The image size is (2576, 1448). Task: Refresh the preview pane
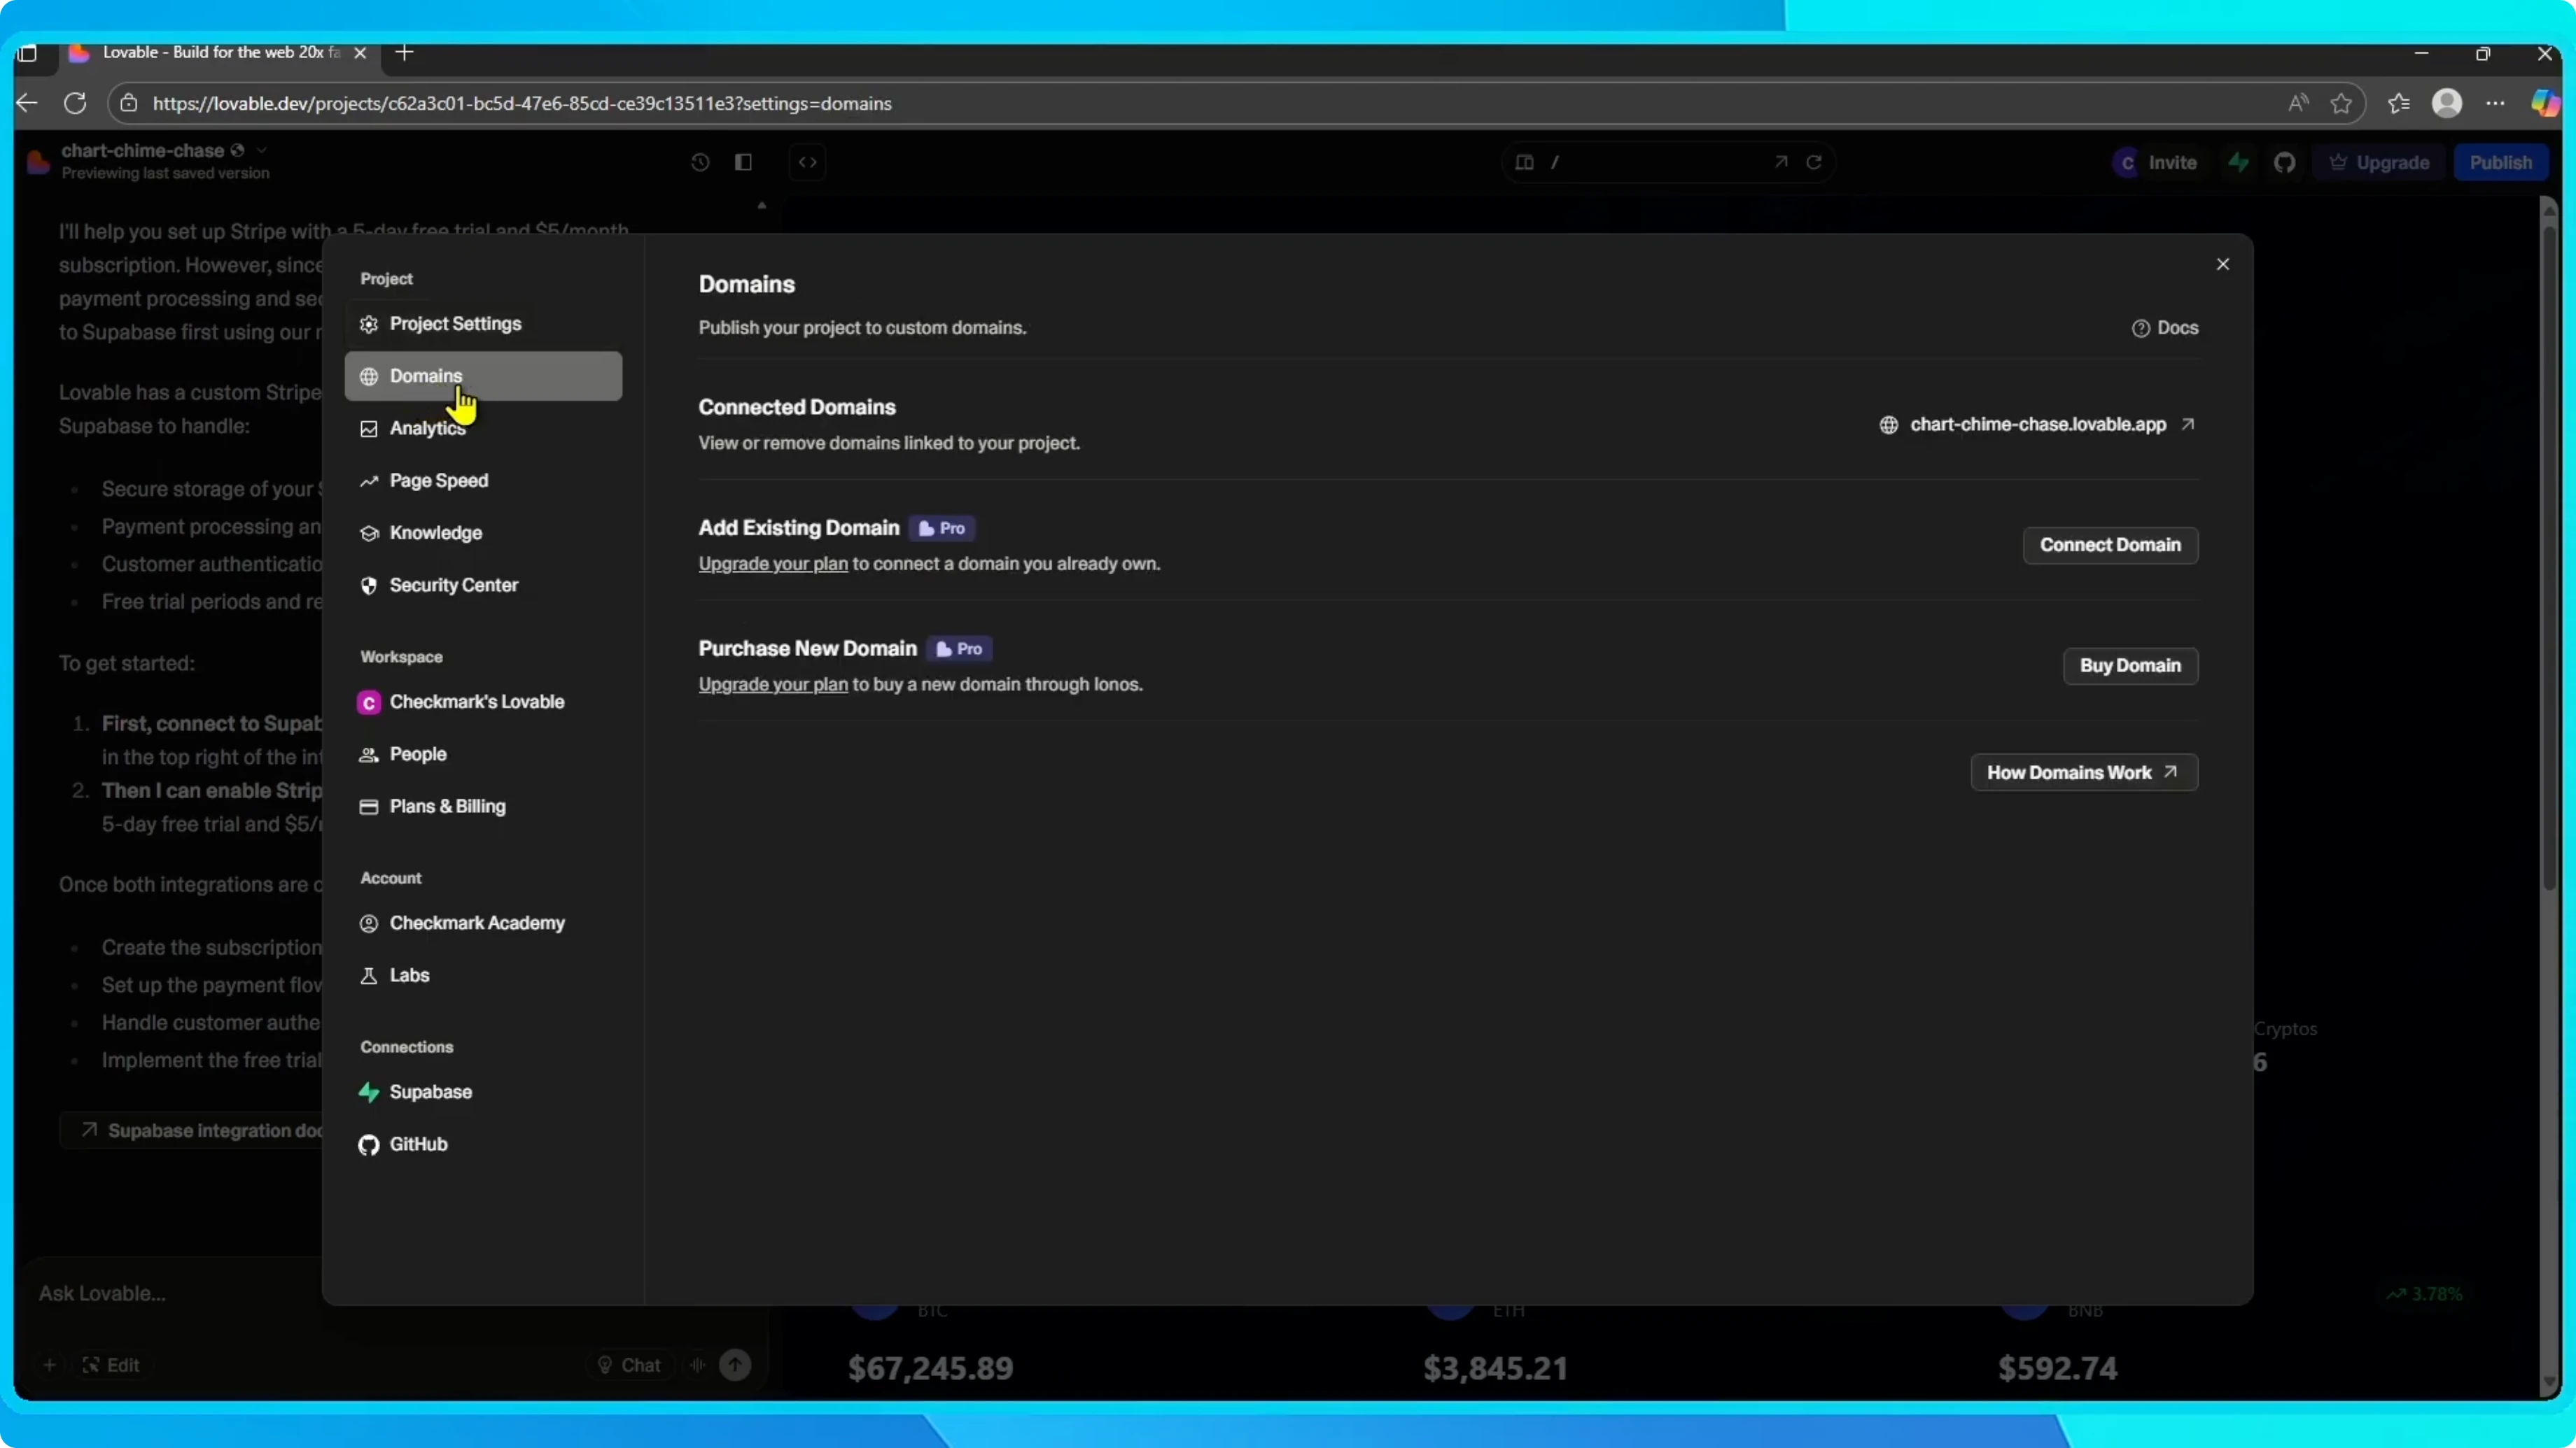(1813, 162)
